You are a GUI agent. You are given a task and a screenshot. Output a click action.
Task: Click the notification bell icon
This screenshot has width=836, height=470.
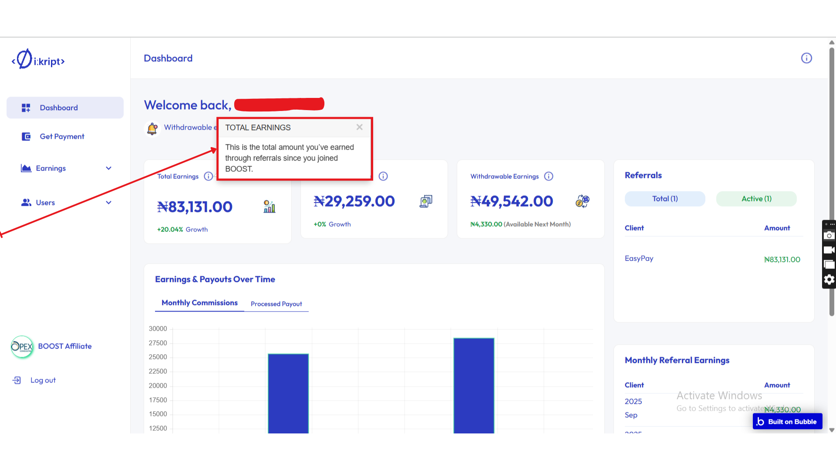(x=152, y=128)
